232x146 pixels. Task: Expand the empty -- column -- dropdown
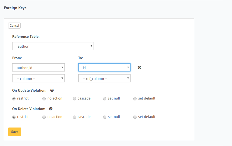point(38,79)
